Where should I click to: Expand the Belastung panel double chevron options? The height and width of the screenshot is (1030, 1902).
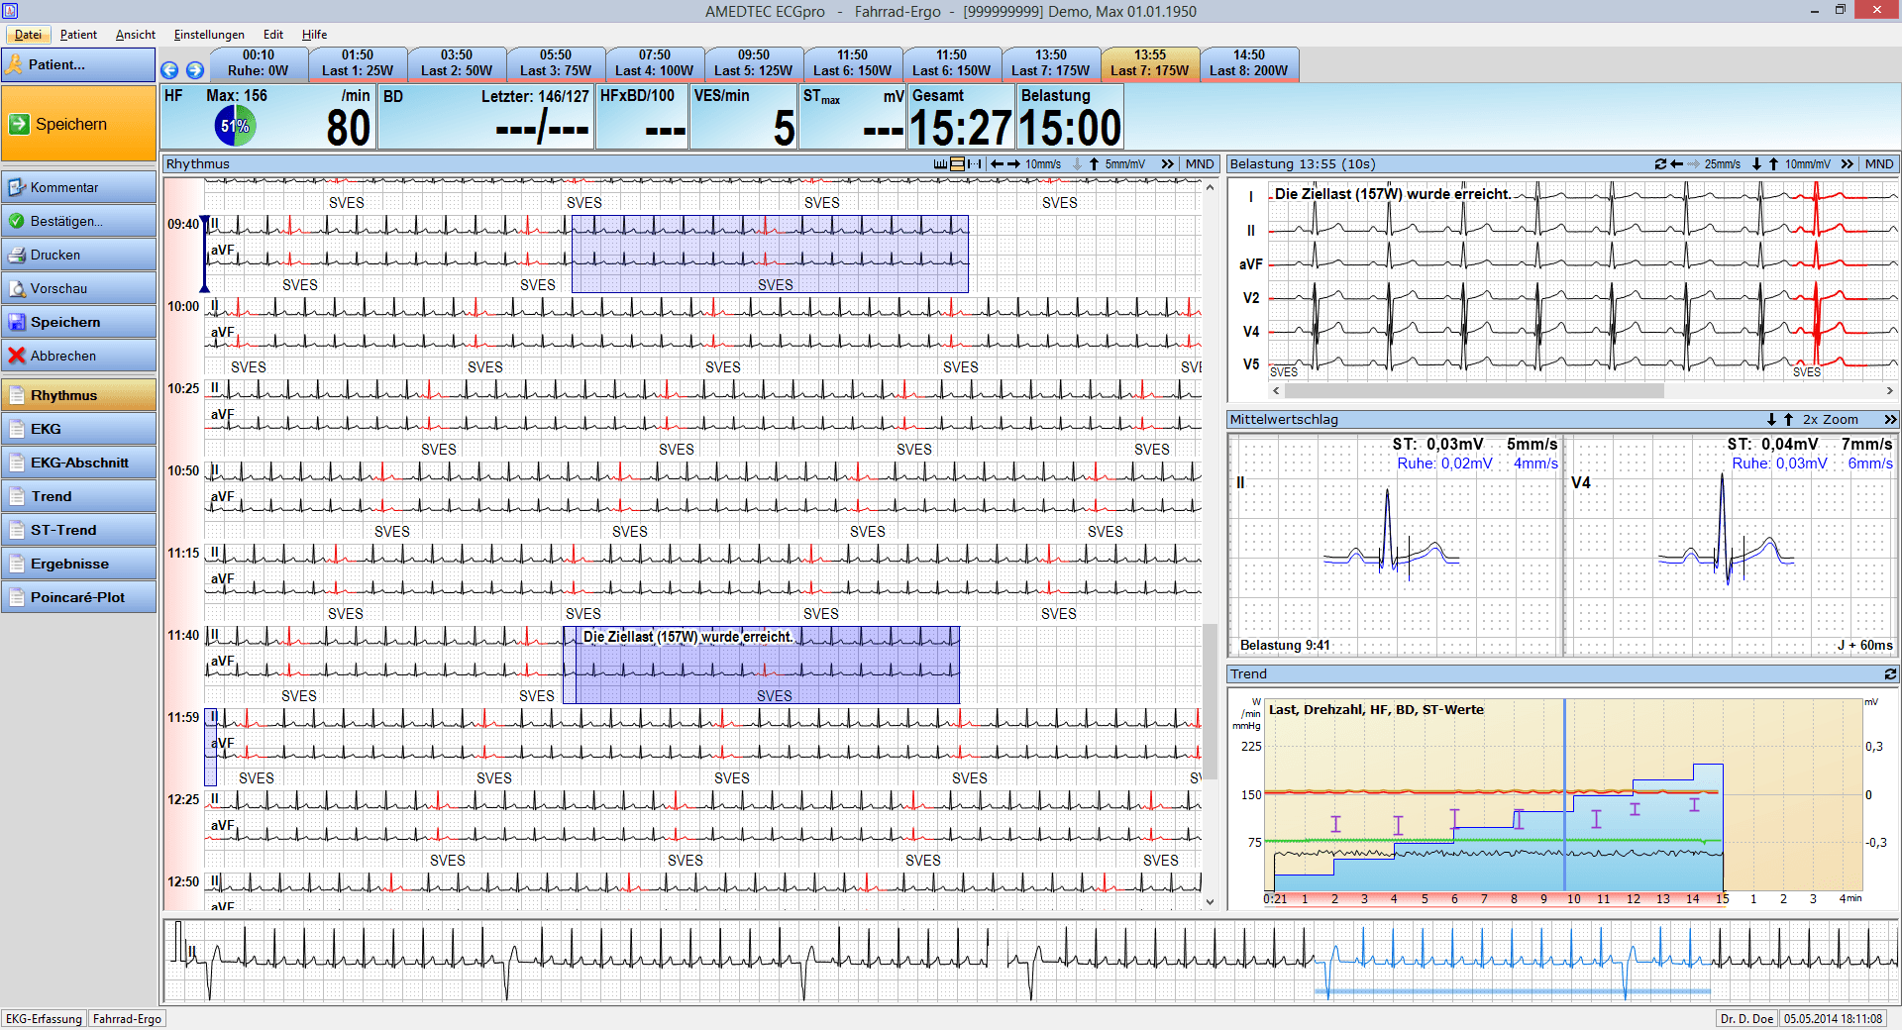pos(1848,164)
